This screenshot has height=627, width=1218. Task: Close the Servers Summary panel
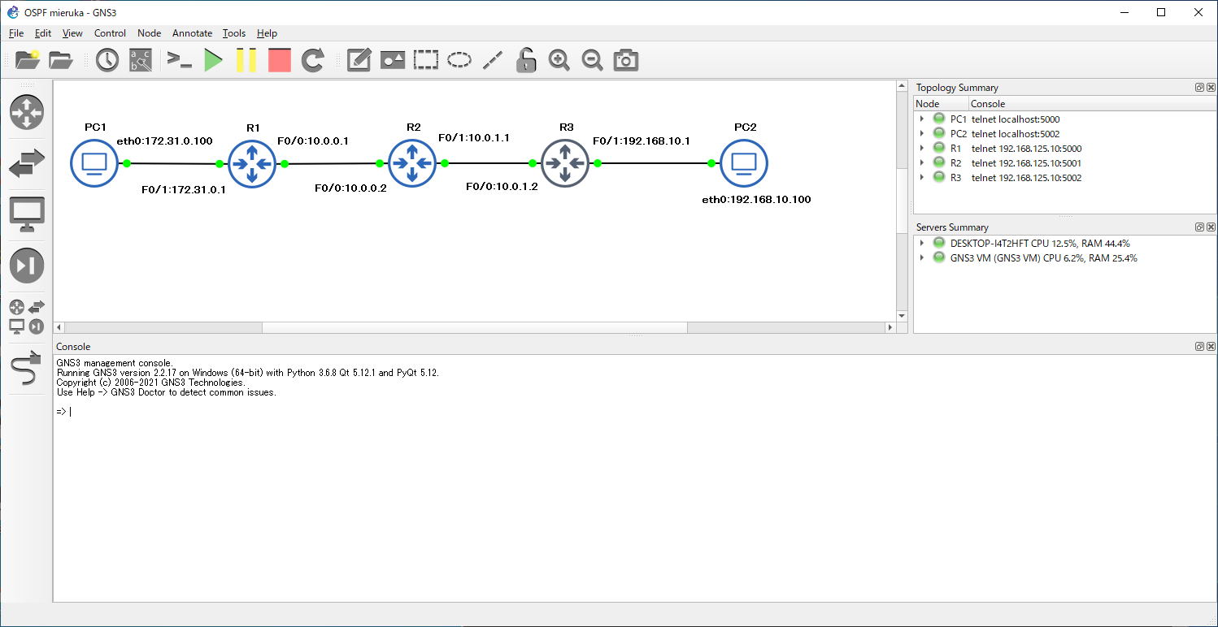click(1211, 227)
